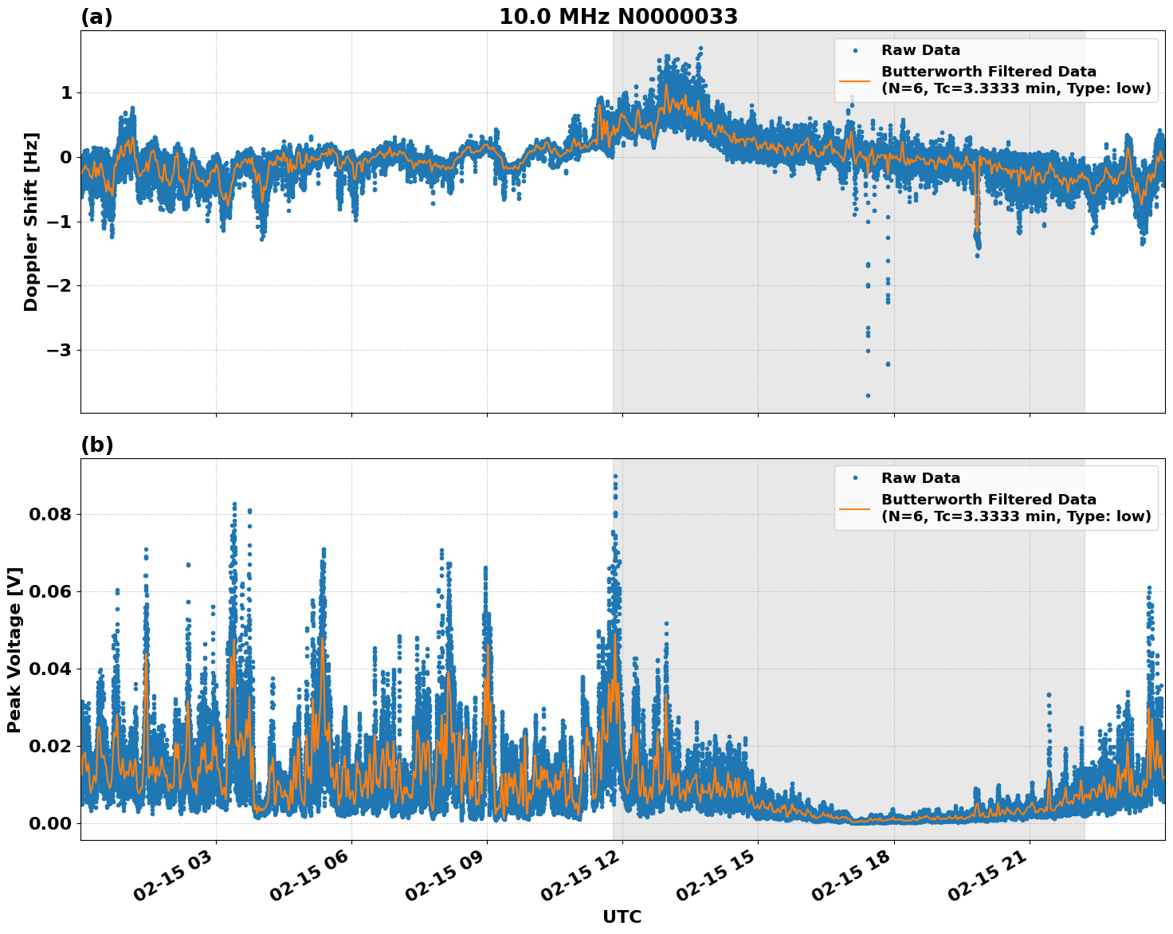Click the (b) subplot label
Viewport: 1173px width, 934px height.
pyautogui.click(x=97, y=445)
